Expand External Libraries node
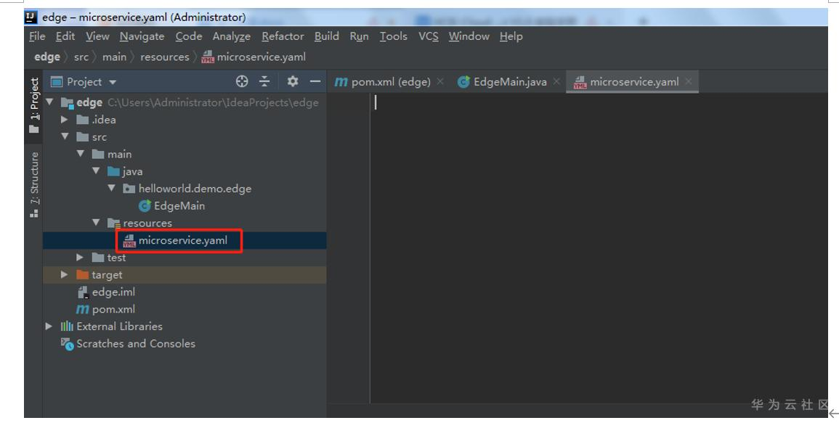Screen dimensions: 839x423 pyautogui.click(x=49, y=326)
